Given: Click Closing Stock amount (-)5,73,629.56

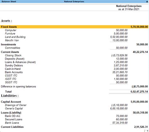Looking at the screenshot, I should point(119,55).
